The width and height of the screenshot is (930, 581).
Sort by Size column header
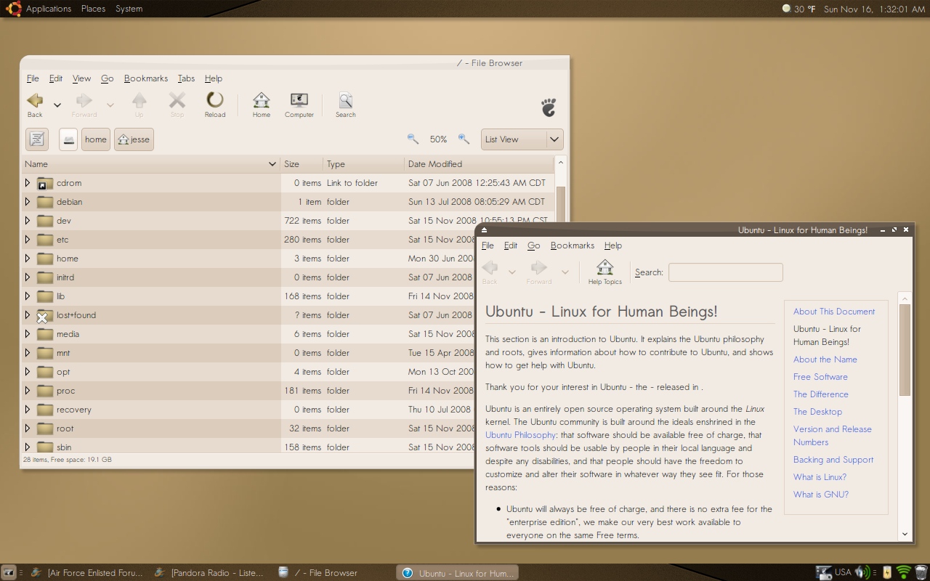click(x=302, y=164)
